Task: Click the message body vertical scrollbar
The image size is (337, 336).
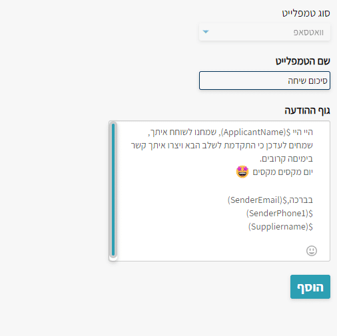Action: click(113, 190)
